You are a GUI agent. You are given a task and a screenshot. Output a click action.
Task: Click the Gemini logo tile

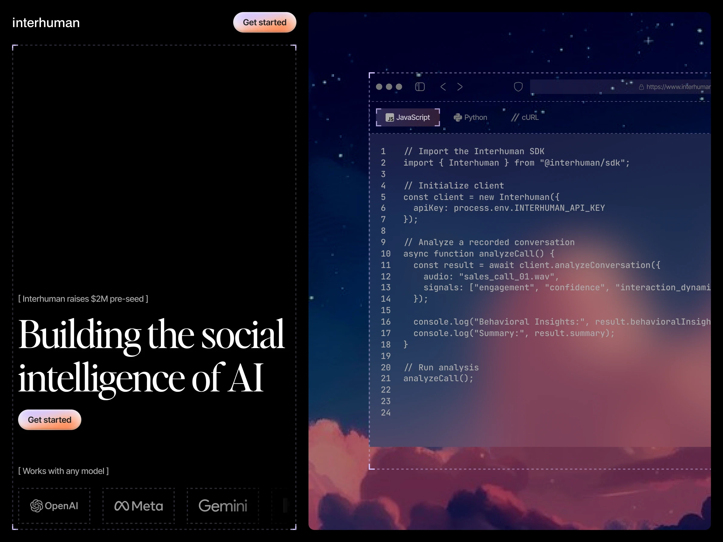(223, 506)
